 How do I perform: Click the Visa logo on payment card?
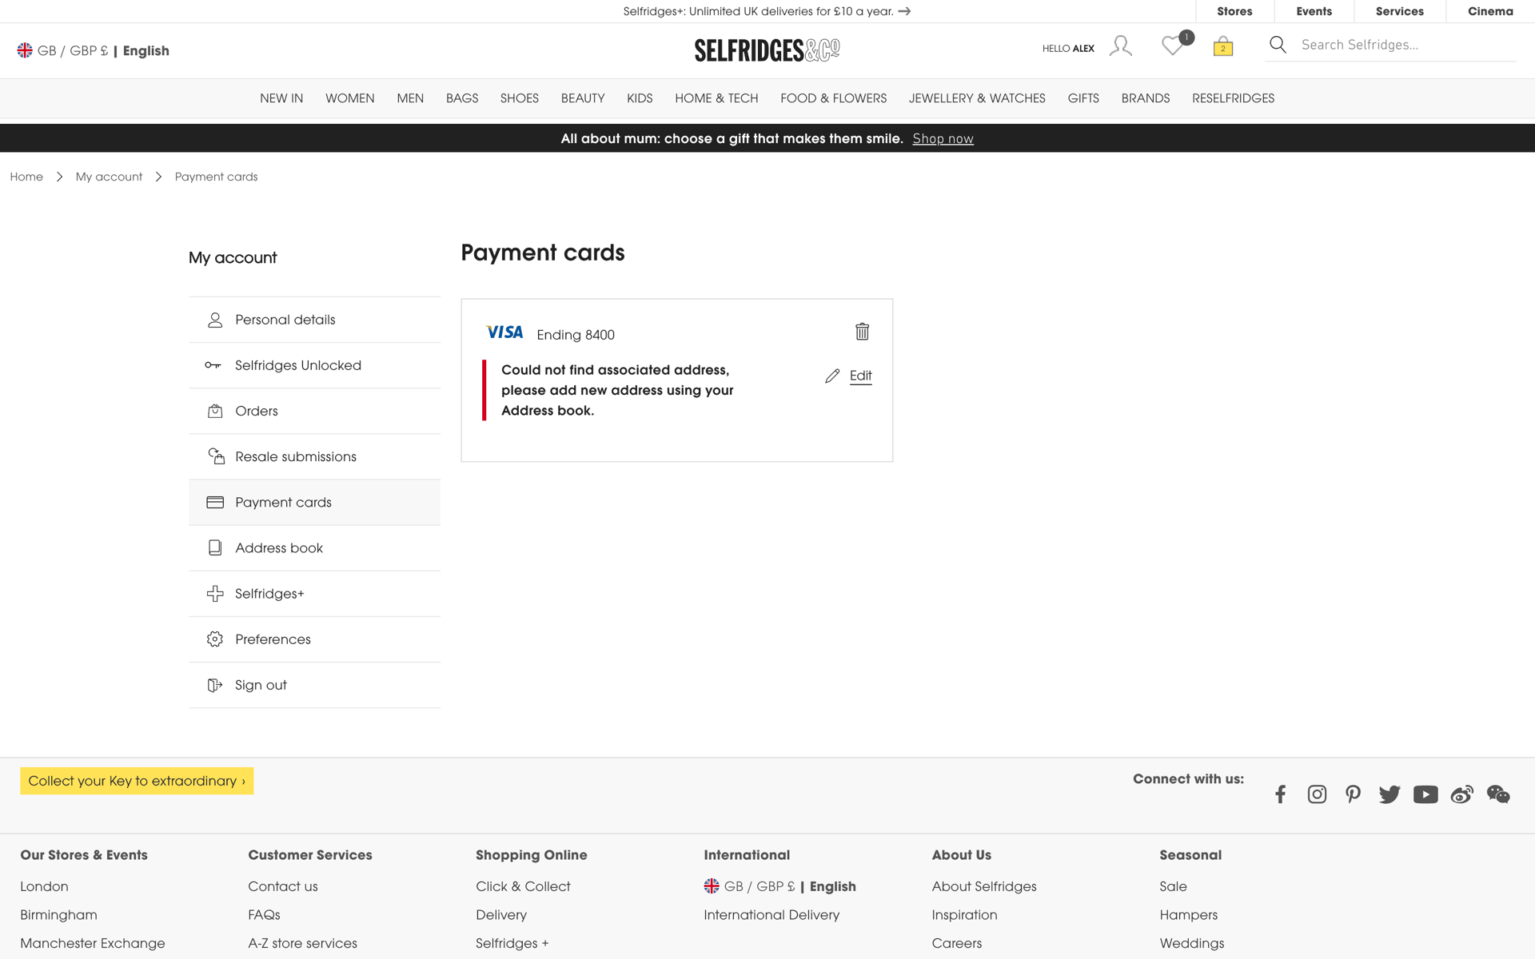504,332
